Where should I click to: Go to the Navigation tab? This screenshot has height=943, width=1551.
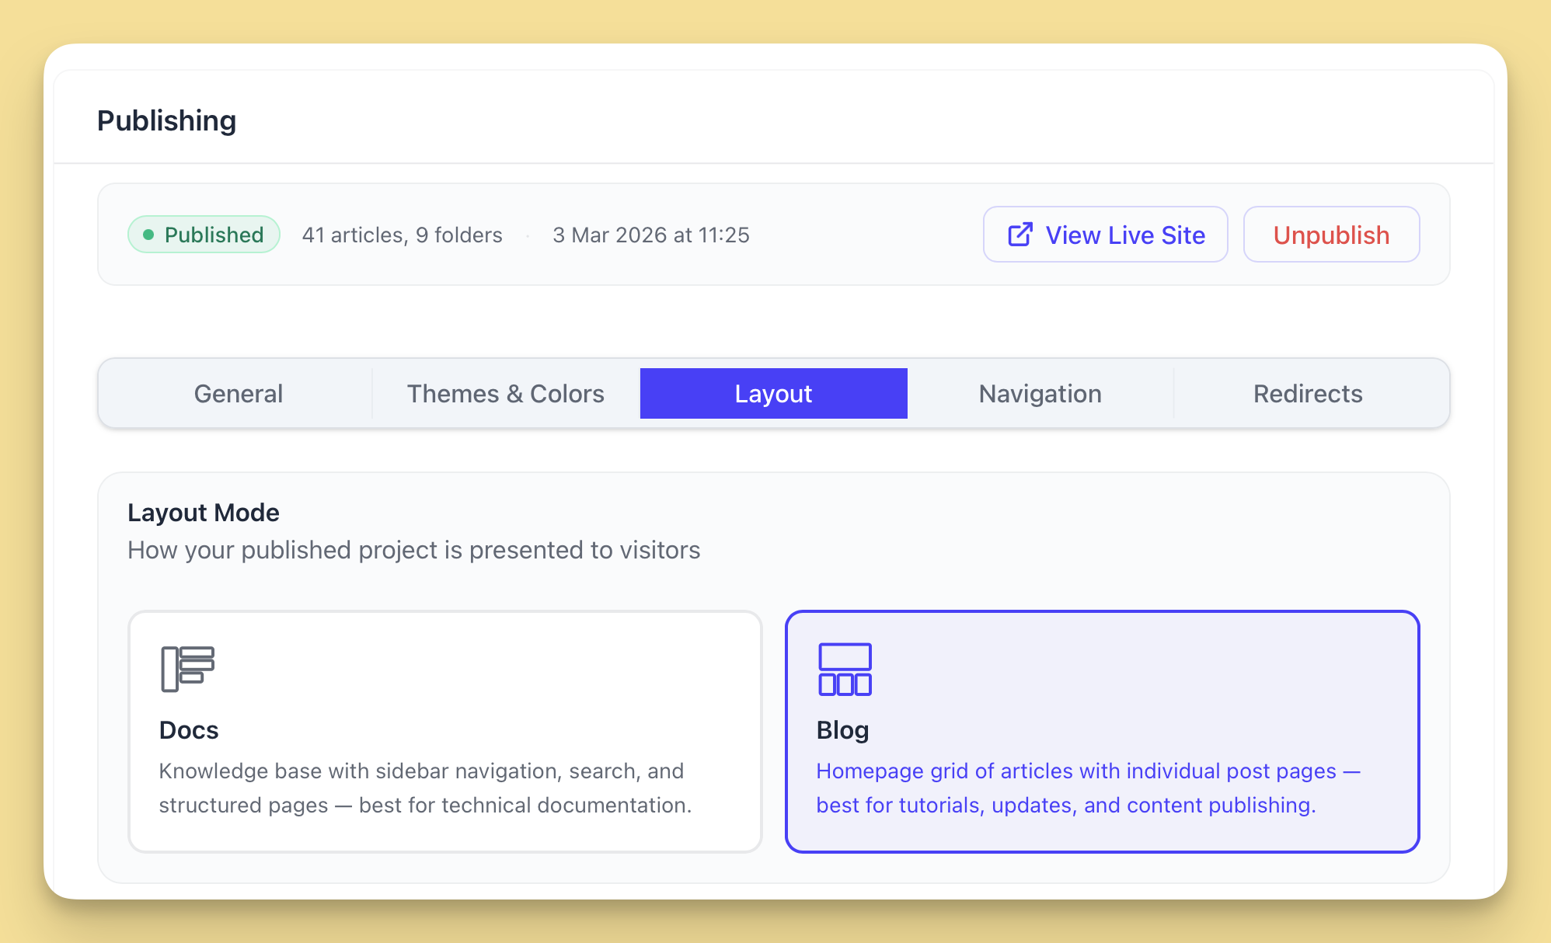coord(1040,394)
